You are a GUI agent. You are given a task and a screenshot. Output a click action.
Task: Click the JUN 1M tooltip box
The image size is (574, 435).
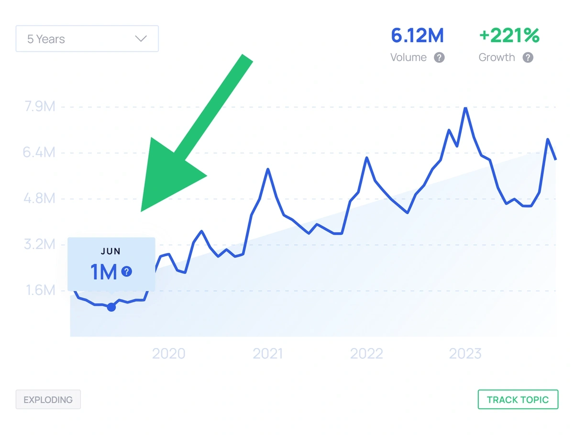[x=111, y=264]
